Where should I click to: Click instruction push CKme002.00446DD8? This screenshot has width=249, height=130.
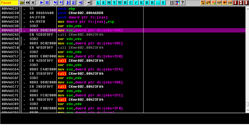(81, 13)
